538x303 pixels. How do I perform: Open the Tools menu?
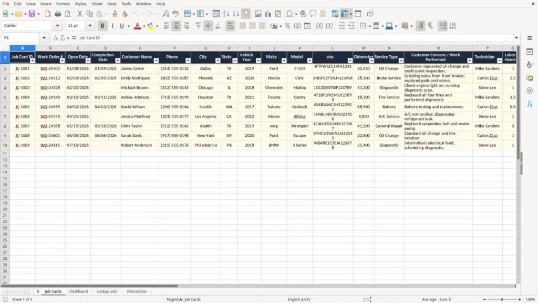click(x=126, y=4)
